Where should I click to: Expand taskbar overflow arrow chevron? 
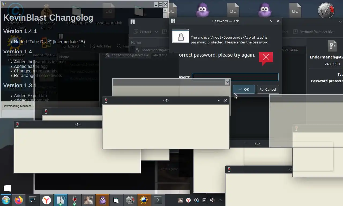[158, 200]
